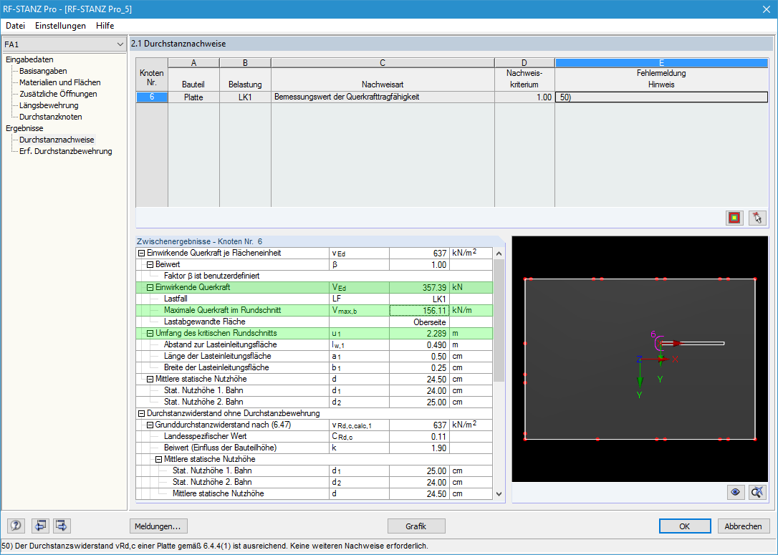This screenshot has height=555, width=778.
Task: Select Materialien und Flächen tree item
Action: 60,82
